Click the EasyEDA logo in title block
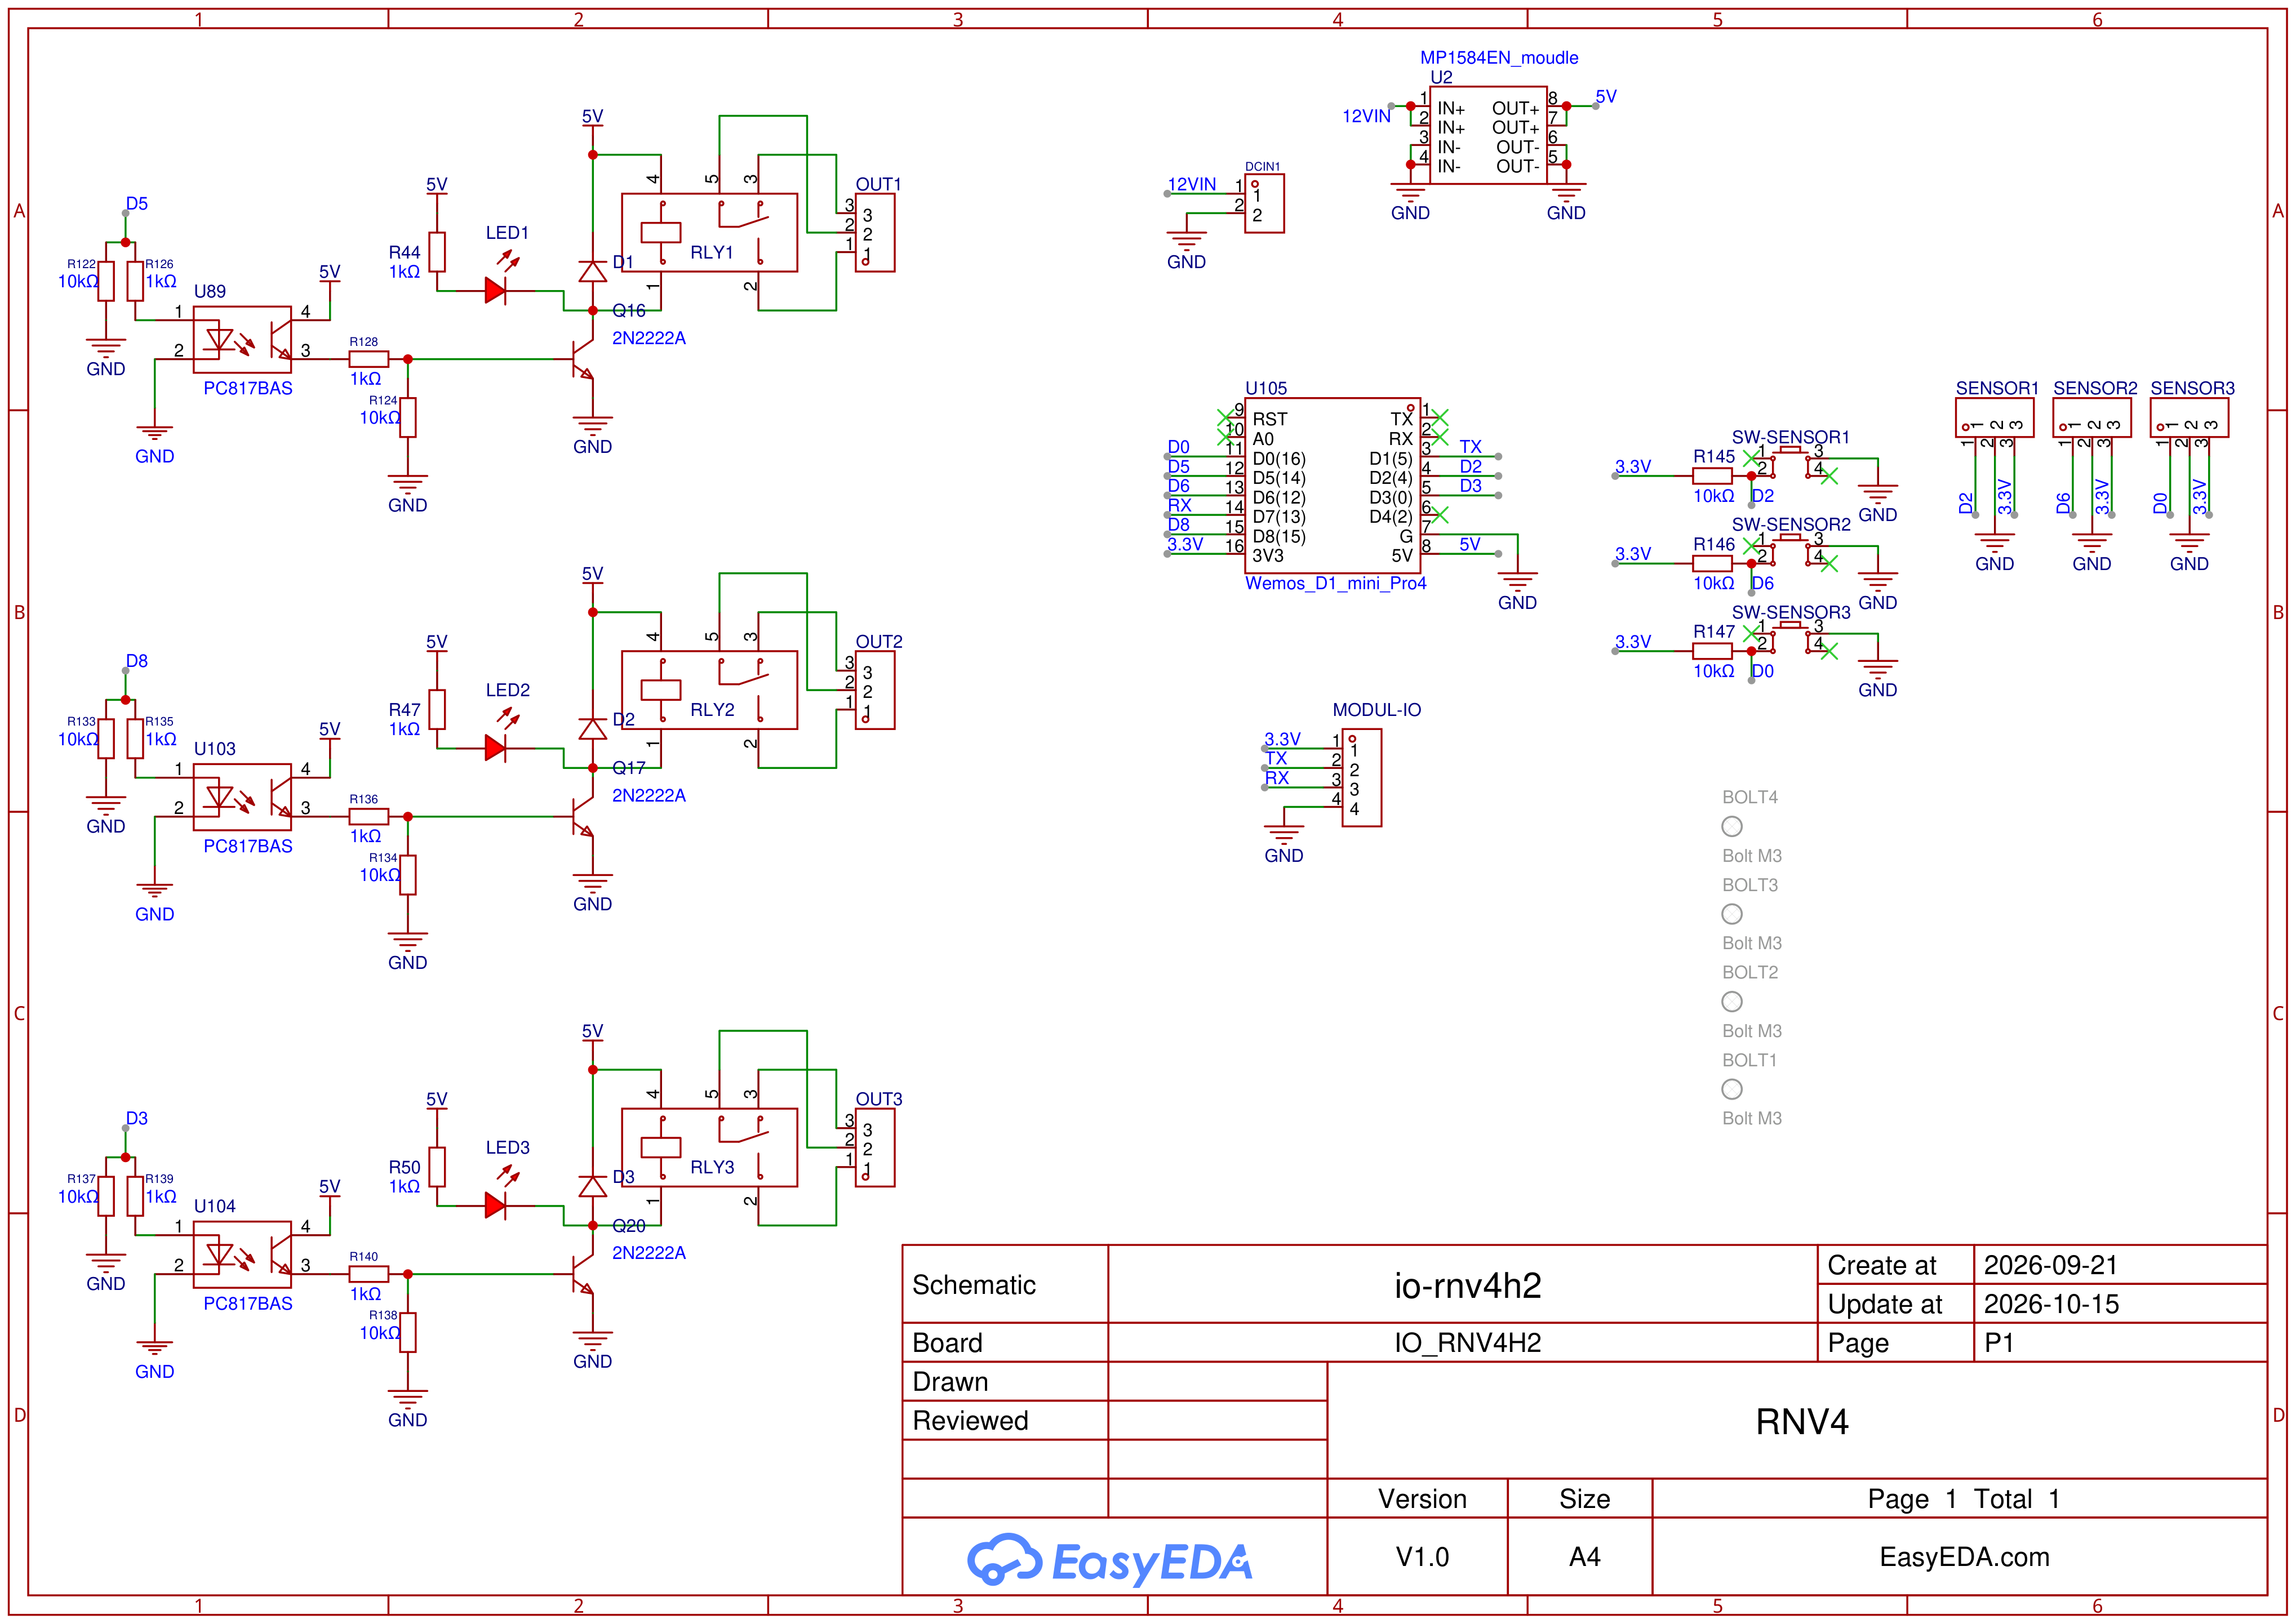This screenshot has height=1624, width=2296. coord(1109,1559)
